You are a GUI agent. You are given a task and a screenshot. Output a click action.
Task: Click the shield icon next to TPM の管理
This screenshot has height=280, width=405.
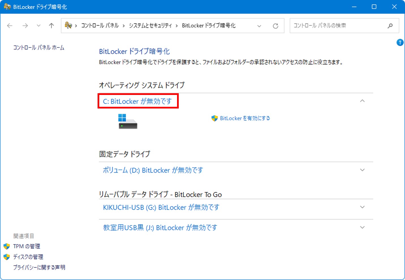(7, 246)
